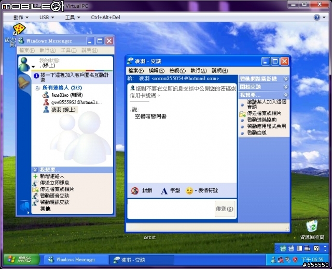Open 檢視(V) menu in conversation window
Viewport: 332px width, 269px height.
click(177, 71)
